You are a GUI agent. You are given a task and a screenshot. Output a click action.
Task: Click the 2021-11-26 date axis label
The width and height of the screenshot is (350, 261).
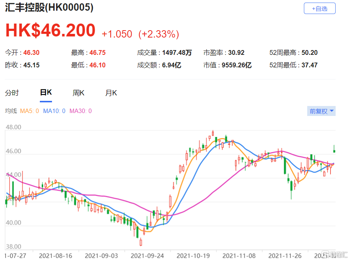pos(285,255)
